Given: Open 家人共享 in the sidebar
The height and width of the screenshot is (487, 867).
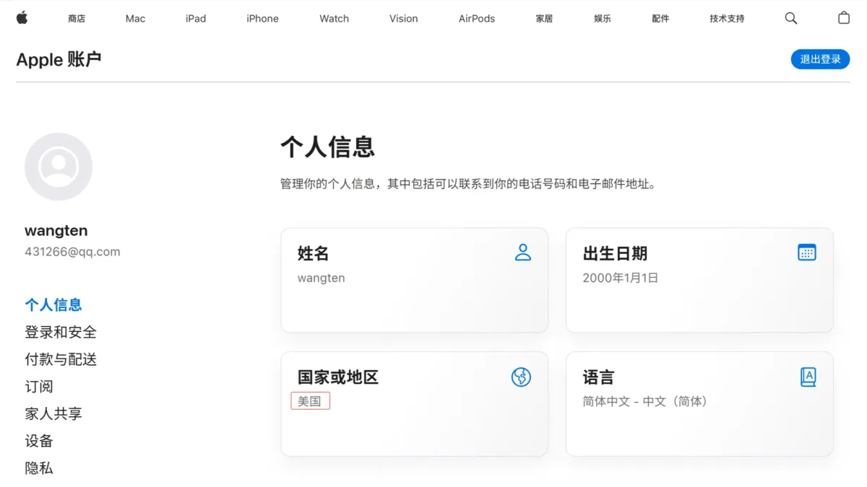Looking at the screenshot, I should tap(53, 413).
